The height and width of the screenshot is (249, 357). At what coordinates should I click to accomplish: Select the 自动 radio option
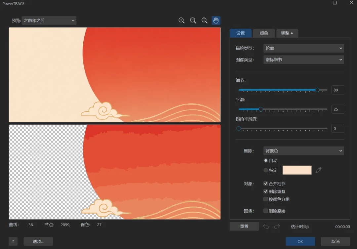click(265, 160)
